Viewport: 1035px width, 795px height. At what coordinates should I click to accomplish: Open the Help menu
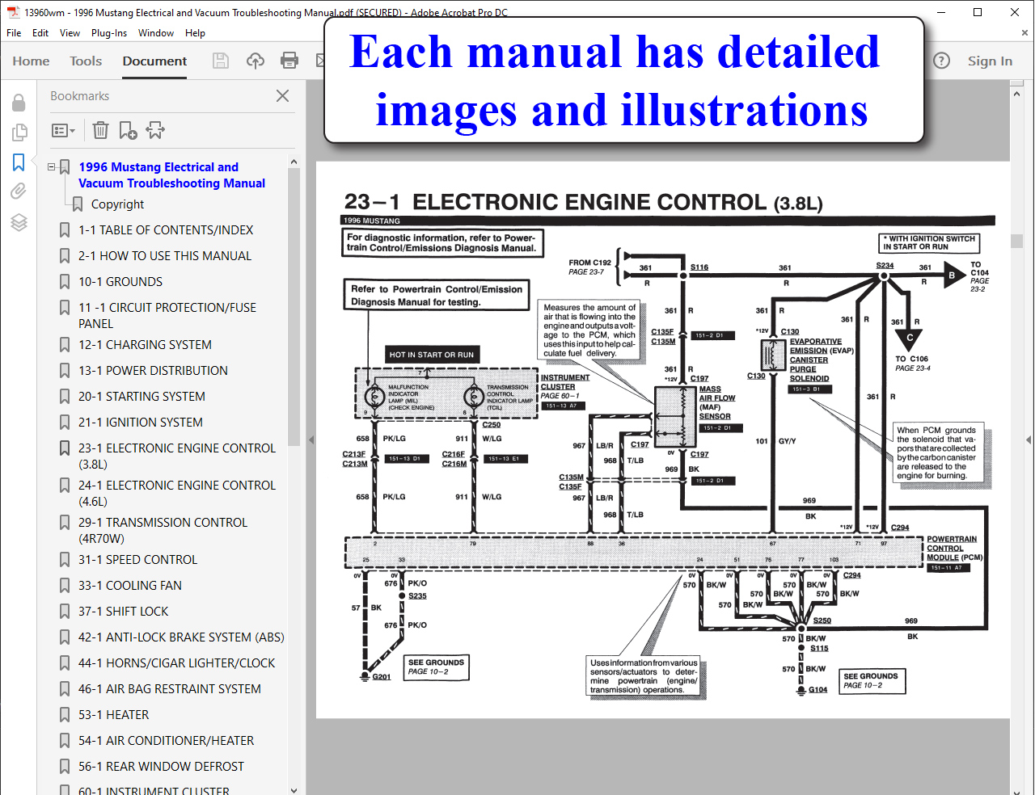click(195, 33)
